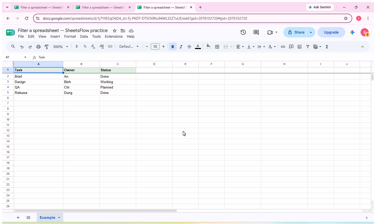Open the fill color picker
Image resolution: width=376 pixels, height=224 pixels.
click(208, 47)
